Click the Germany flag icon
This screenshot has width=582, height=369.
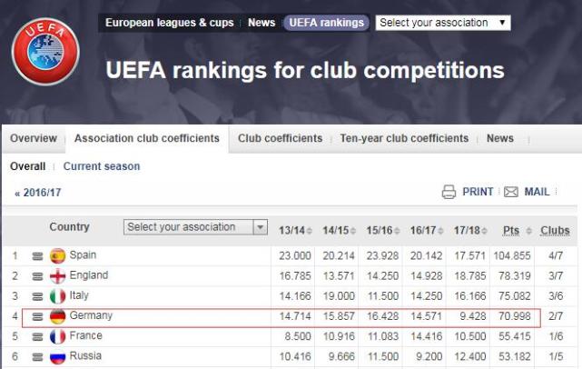click(x=58, y=316)
